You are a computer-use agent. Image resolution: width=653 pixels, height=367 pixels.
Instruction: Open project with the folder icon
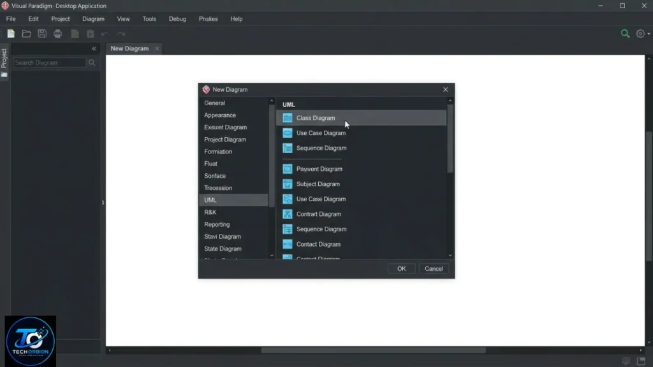coord(26,34)
